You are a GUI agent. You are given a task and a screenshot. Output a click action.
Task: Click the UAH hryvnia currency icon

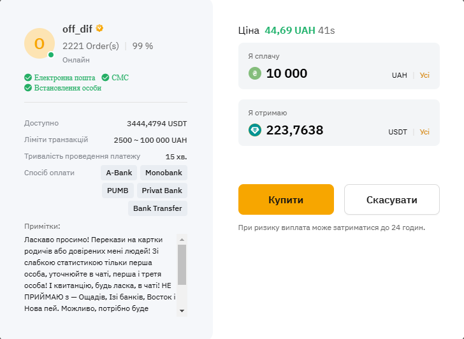255,73
